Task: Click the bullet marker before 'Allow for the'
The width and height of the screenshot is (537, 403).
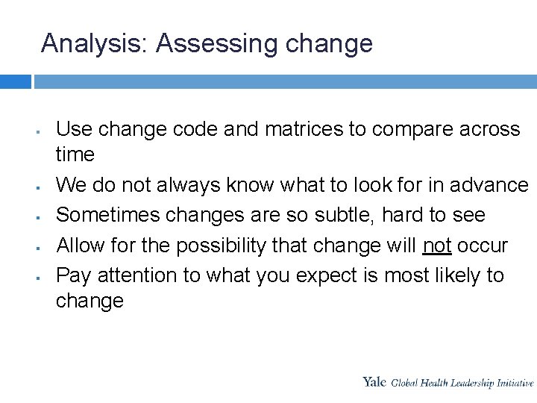Action: (38, 248)
